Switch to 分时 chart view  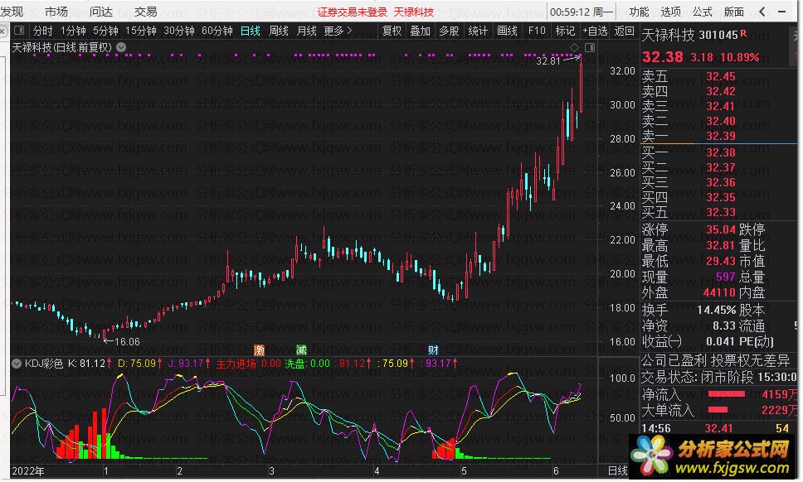[x=42, y=31]
